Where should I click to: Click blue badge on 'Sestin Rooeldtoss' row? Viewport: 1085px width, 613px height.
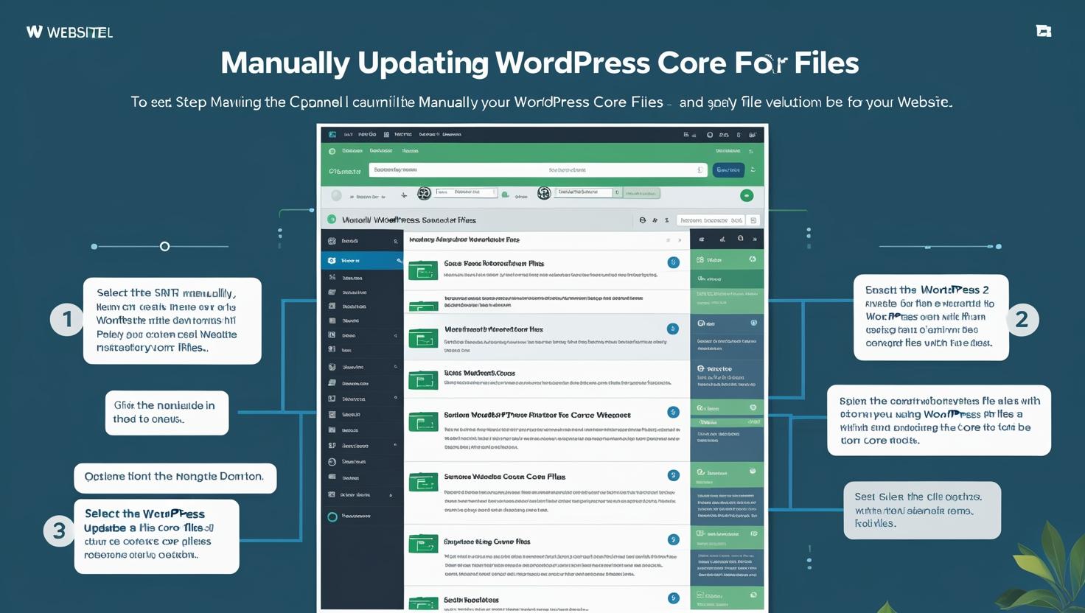click(x=673, y=598)
